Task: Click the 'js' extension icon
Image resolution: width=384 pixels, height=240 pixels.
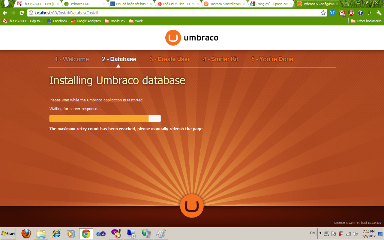Action: coord(370,13)
